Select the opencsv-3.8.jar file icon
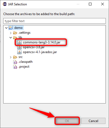The image size is (109, 128). click(x=19, y=47)
